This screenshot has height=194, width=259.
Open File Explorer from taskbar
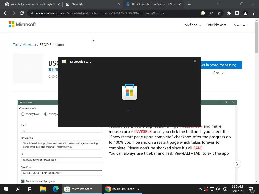[43, 189]
